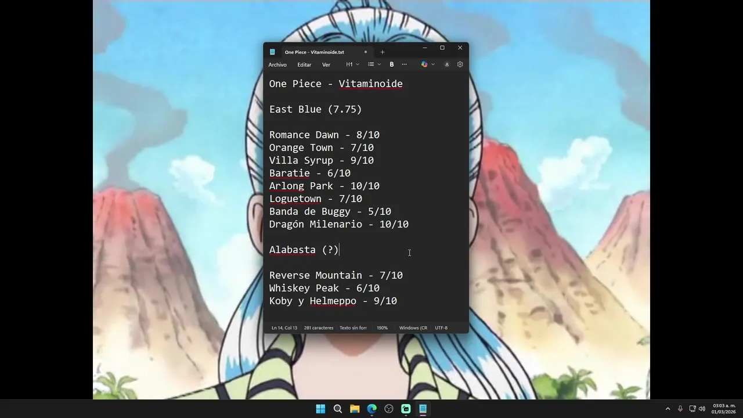
Task: Click the bulleted list icon
Action: click(371, 64)
